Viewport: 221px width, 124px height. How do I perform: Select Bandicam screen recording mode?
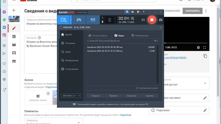63,20
